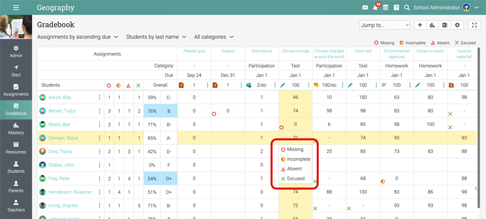Open Oceans column options menu
Viewport: 486px width, 219px height.
click(241, 85)
